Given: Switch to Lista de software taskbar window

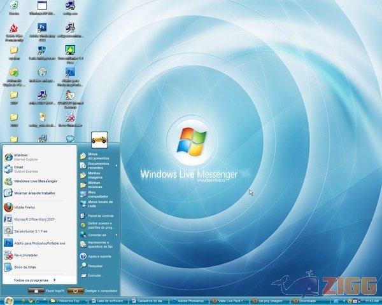Looking at the screenshot, I should click(x=108, y=301).
